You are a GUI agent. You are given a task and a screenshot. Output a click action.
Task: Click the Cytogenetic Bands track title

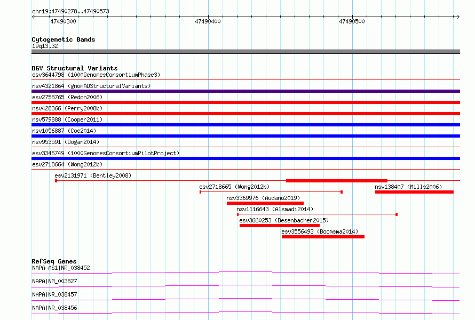pyautogui.click(x=64, y=39)
